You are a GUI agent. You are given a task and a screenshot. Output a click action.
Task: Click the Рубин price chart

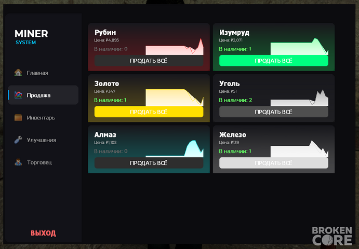click(x=175, y=46)
